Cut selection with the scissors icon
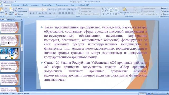Image resolution: width=169 pixels, height=95 pixels. click(6, 8)
